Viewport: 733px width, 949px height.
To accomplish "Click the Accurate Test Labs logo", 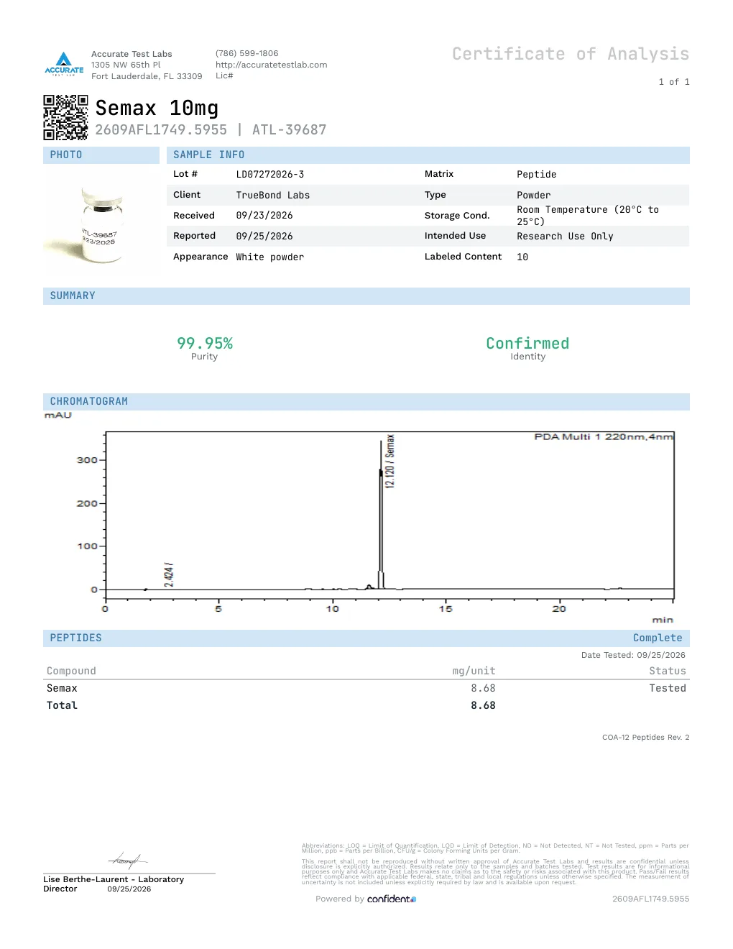I will (x=64, y=64).
